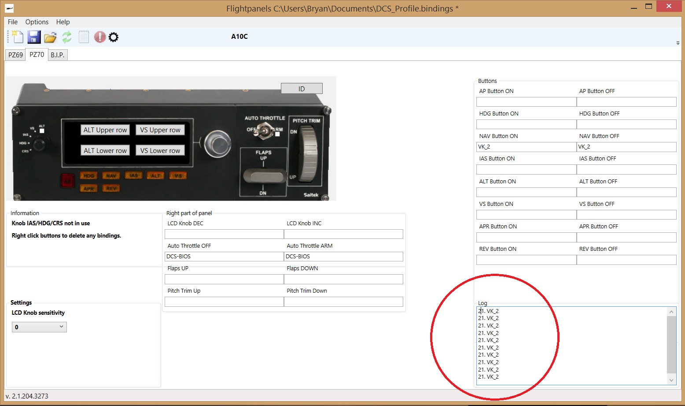Click the APR Button ON binding field
Screen dimensions: 685x406
point(527,237)
